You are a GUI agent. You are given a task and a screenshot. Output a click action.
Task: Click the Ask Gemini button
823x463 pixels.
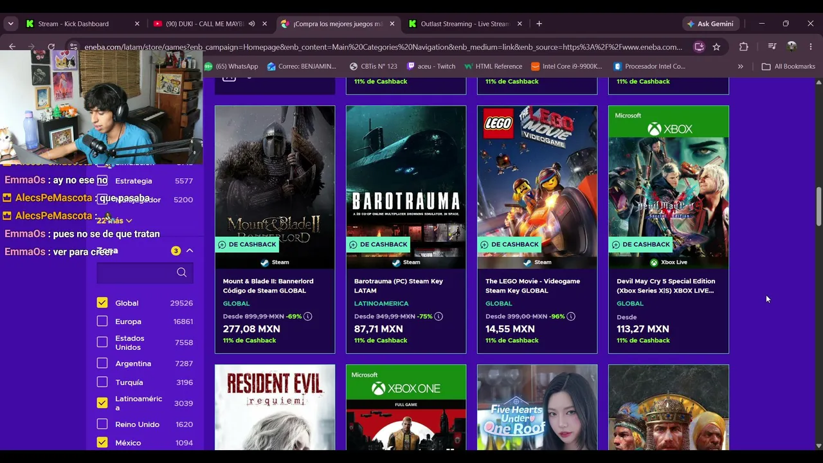click(x=710, y=24)
